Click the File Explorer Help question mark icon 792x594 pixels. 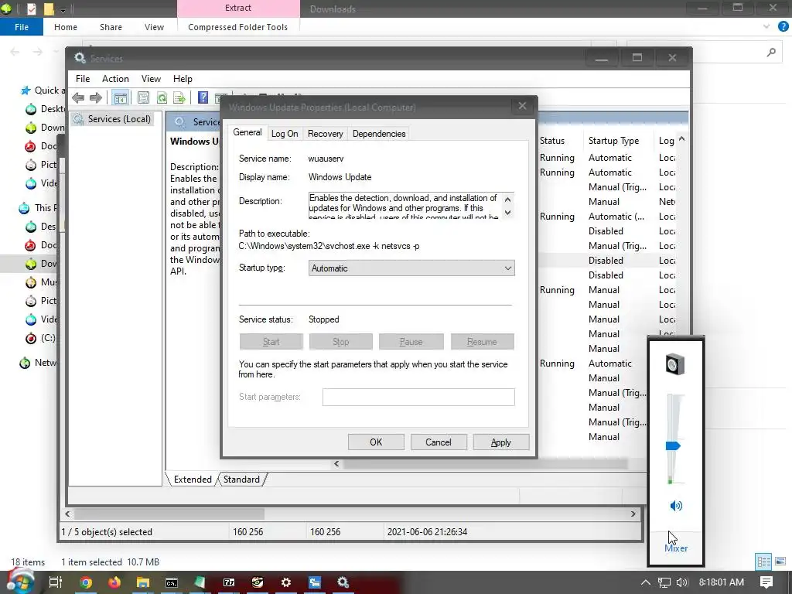(x=783, y=27)
